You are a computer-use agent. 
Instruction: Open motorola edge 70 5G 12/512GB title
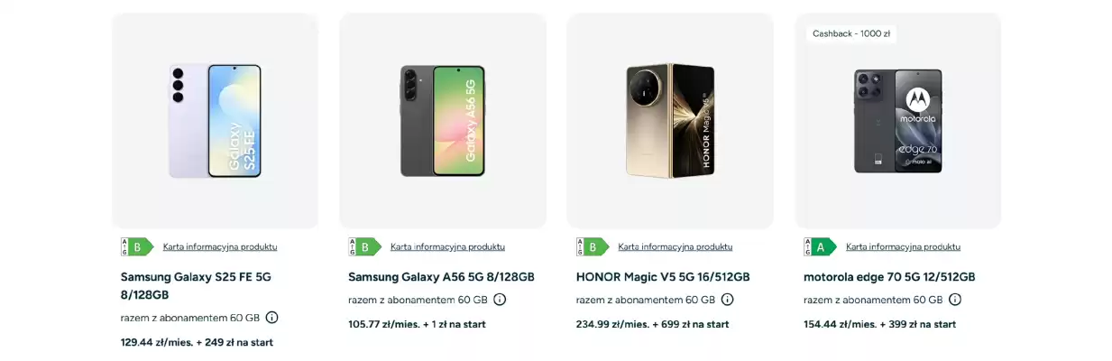pos(889,277)
